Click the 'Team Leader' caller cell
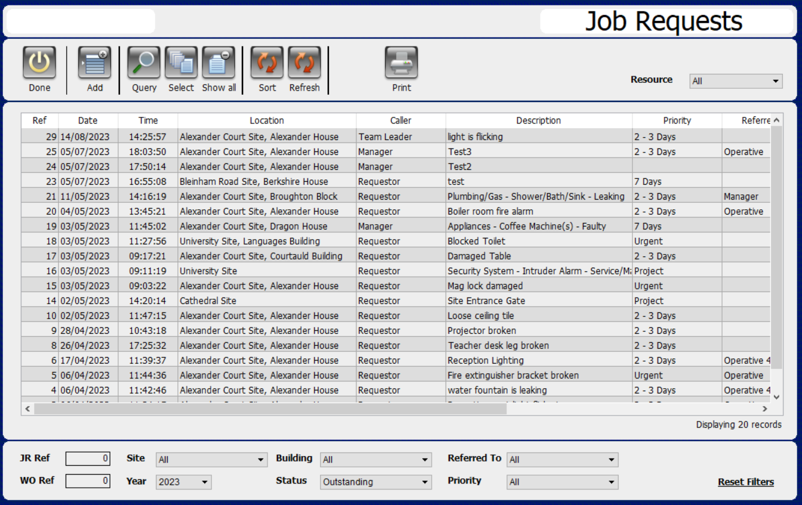 click(401, 137)
